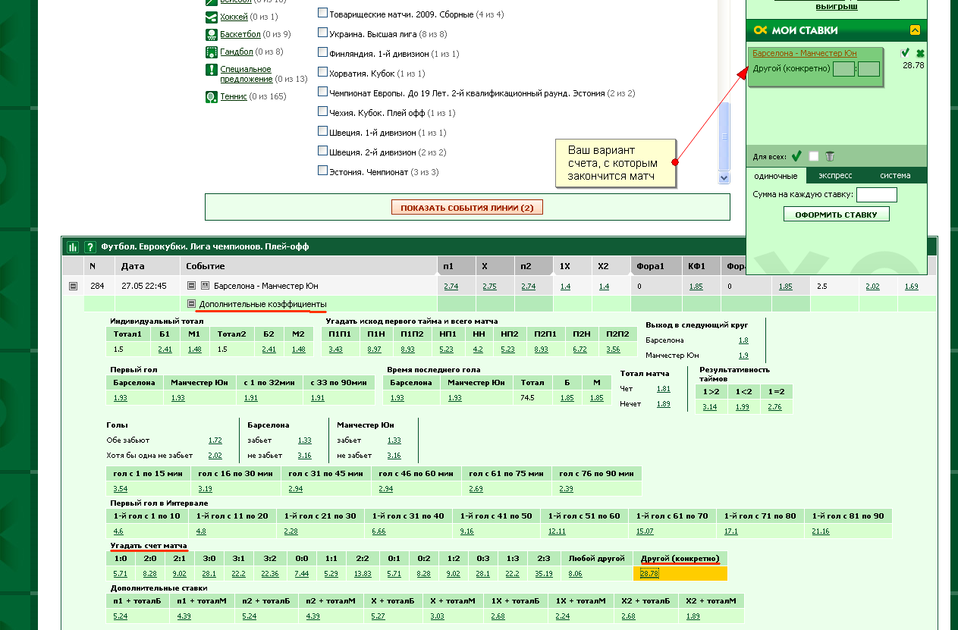Click the help question mark icon
The image size is (958, 630).
(90, 246)
